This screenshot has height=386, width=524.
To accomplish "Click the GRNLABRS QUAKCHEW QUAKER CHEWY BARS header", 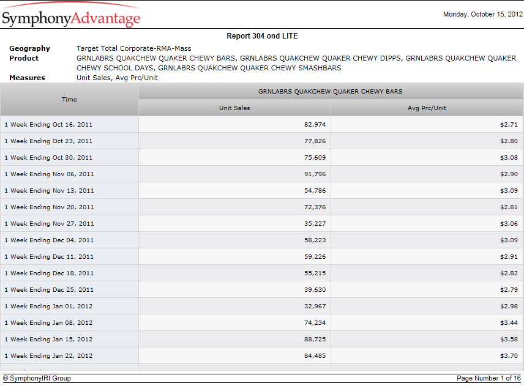I will pyautogui.click(x=331, y=92).
